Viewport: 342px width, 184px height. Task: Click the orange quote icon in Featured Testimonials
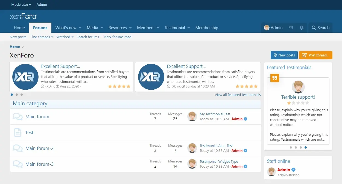click(x=275, y=78)
